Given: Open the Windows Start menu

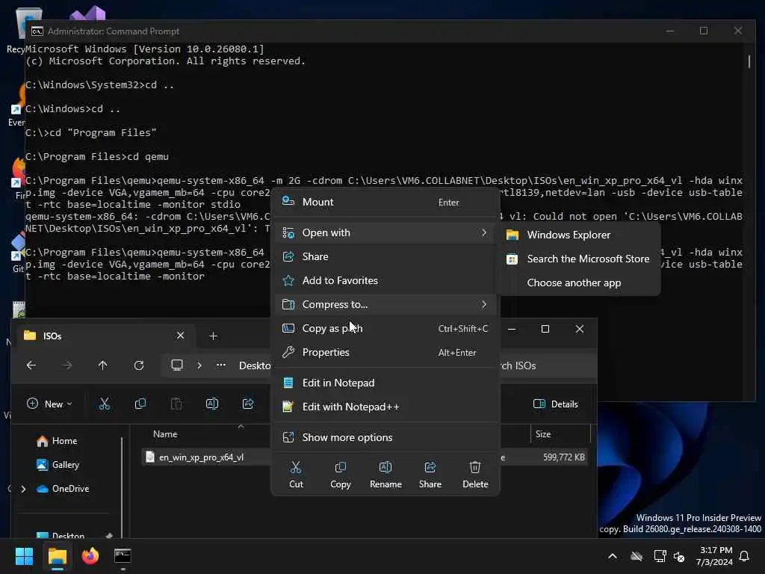Looking at the screenshot, I should click(x=24, y=556).
